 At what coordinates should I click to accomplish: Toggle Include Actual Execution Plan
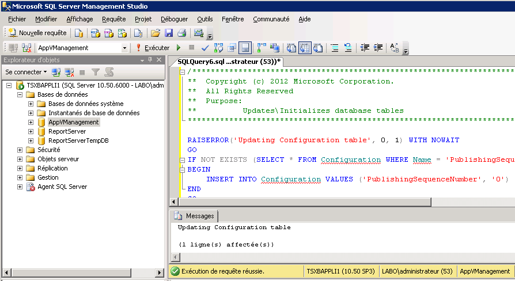(x=262, y=48)
